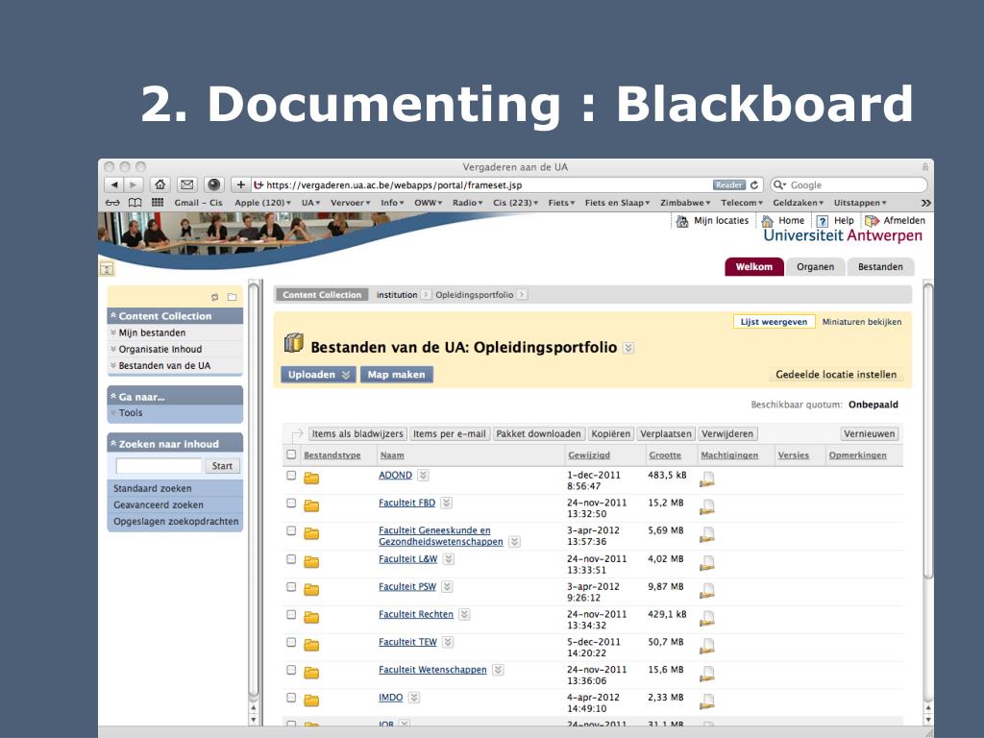Expand options chevron next to Faculteit Rechten
Viewport: 984px width, 738px height.
coord(464,614)
